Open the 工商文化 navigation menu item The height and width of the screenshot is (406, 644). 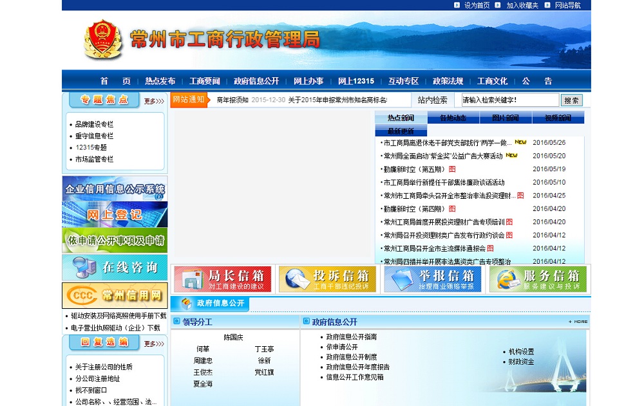pyautogui.click(x=492, y=81)
